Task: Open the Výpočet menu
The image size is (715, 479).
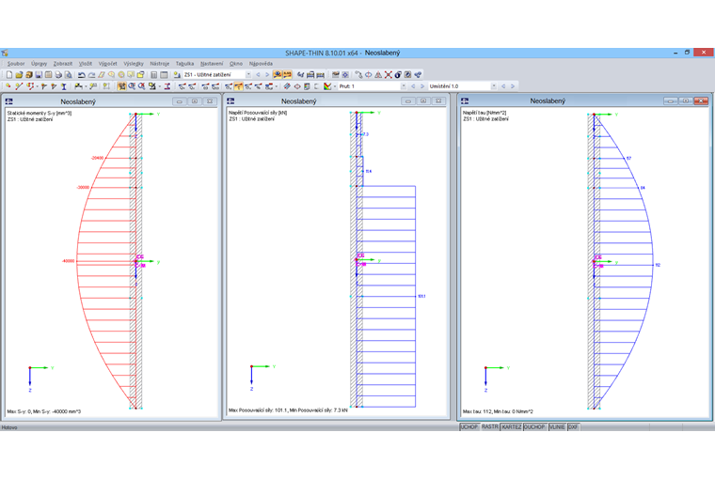Action: pyautogui.click(x=107, y=64)
